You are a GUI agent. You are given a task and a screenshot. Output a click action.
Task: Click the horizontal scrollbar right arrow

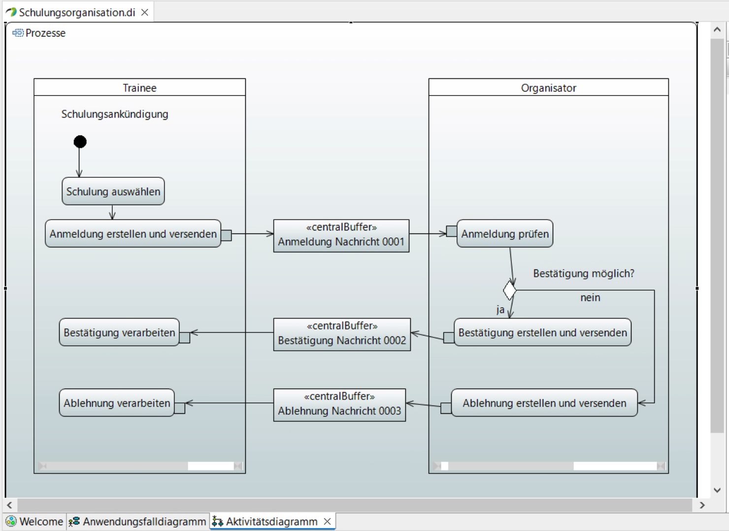702,505
